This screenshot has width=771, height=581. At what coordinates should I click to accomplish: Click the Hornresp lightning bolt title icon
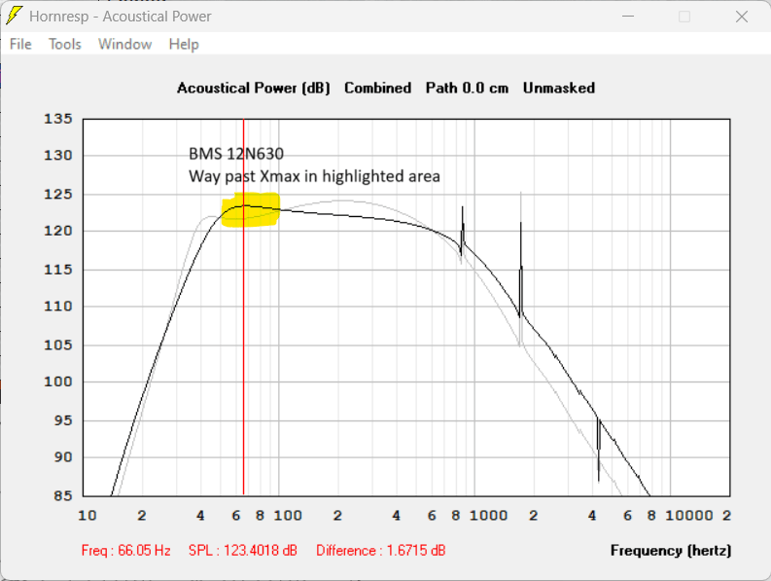click(x=14, y=16)
